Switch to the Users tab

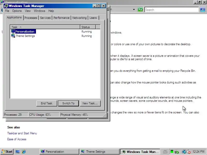pos(93,18)
